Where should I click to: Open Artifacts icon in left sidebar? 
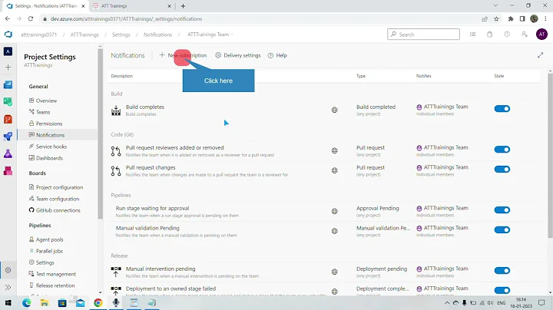coord(8,171)
